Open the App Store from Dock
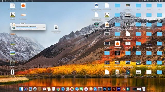165x92 pixels. click(95, 89)
